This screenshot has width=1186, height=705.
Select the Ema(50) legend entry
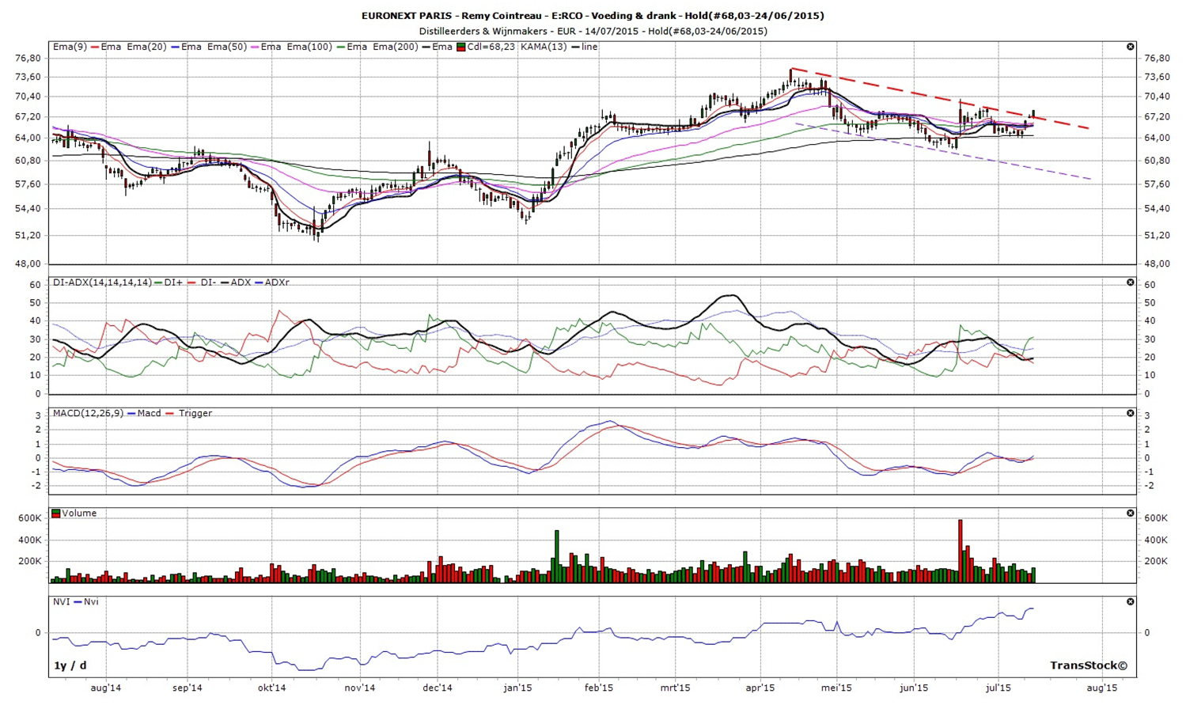point(226,47)
